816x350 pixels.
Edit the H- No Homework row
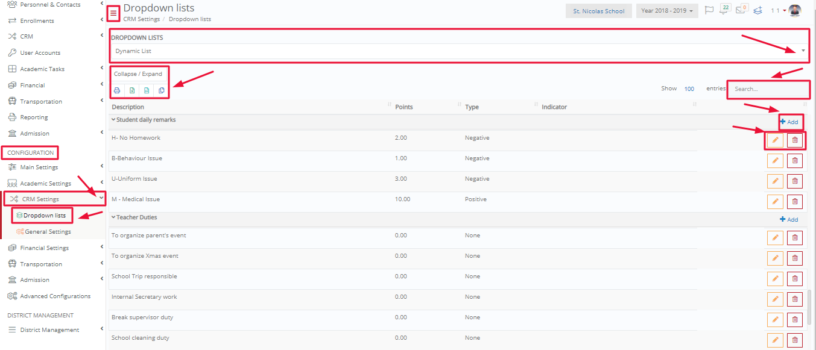point(775,140)
